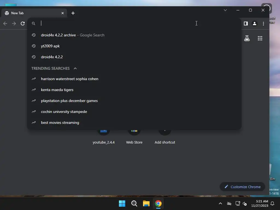This screenshot has width=280, height=210.
Task: Open the notifications bell icon
Action: tap(273, 203)
